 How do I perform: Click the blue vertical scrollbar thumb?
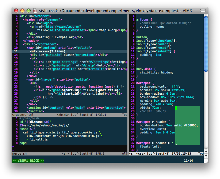point(206,44)
